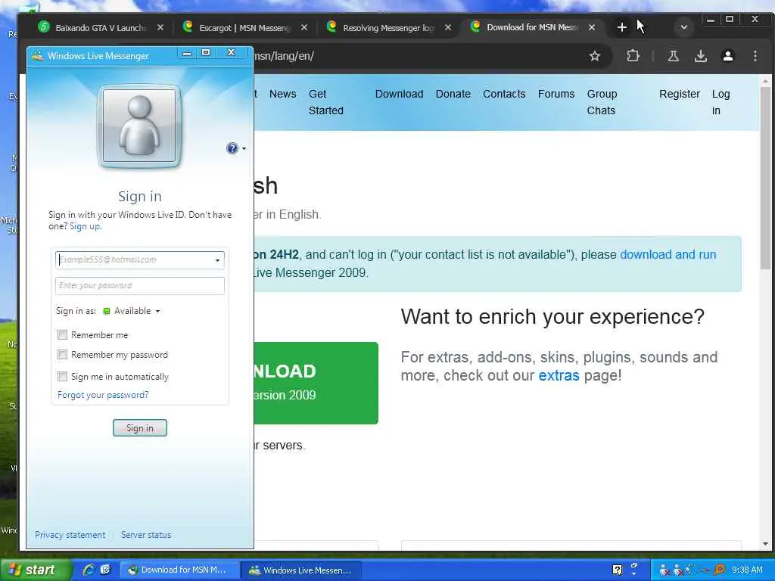Click the download and run link

pyautogui.click(x=668, y=254)
